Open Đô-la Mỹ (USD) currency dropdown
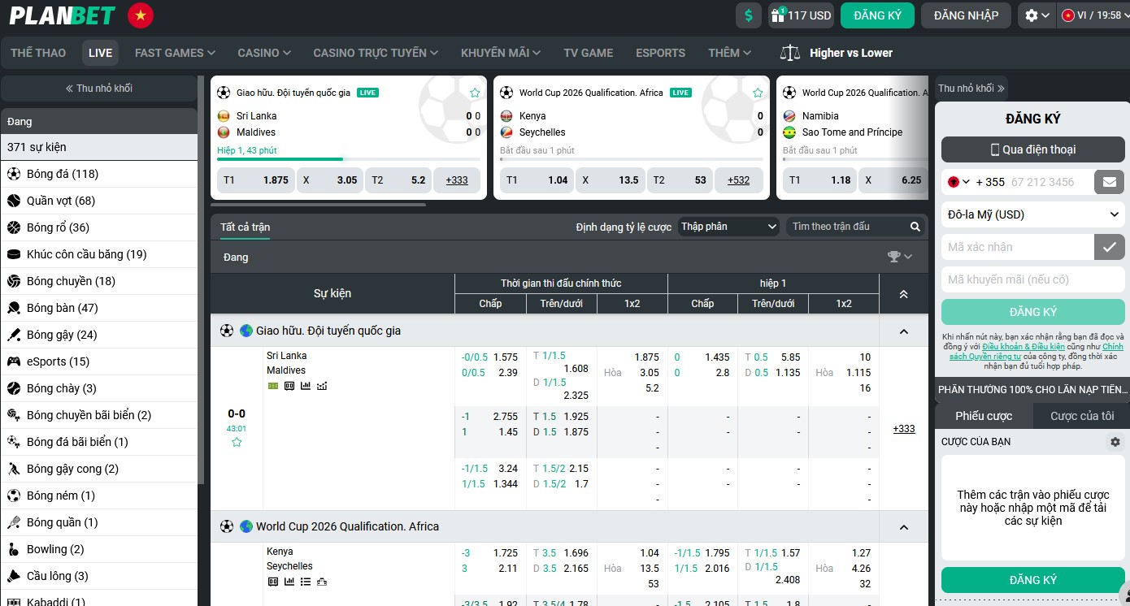This screenshot has width=1130, height=606. pos(1033,214)
